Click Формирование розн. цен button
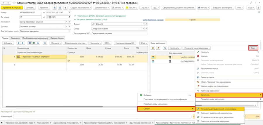Image resolution: width=263 pixels, height=125 pixels. pyautogui.click(x=75, y=43)
